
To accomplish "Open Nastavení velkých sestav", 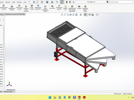I will click(x=85, y=9).
